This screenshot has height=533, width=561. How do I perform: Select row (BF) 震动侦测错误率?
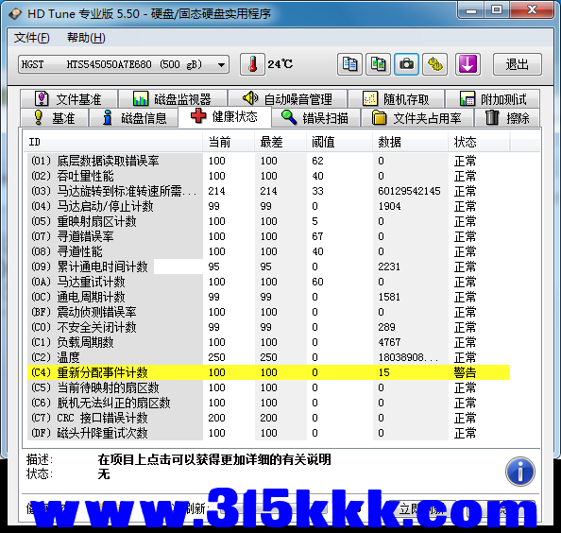268,312
